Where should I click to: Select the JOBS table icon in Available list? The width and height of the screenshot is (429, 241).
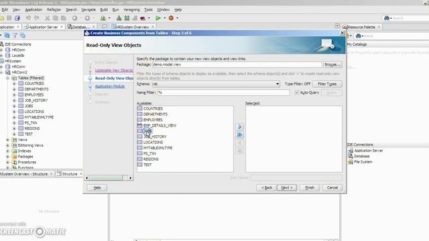[x=140, y=131]
